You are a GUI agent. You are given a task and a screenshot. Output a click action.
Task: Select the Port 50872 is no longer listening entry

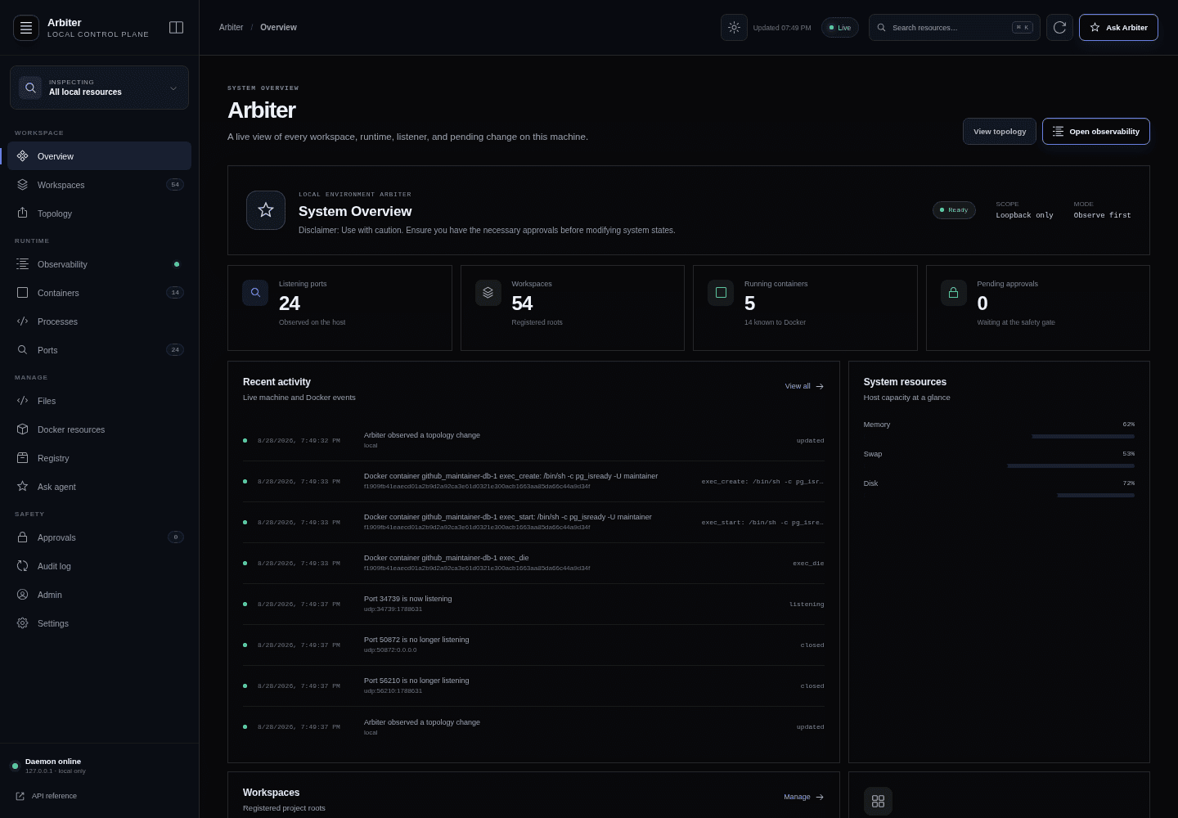533,645
